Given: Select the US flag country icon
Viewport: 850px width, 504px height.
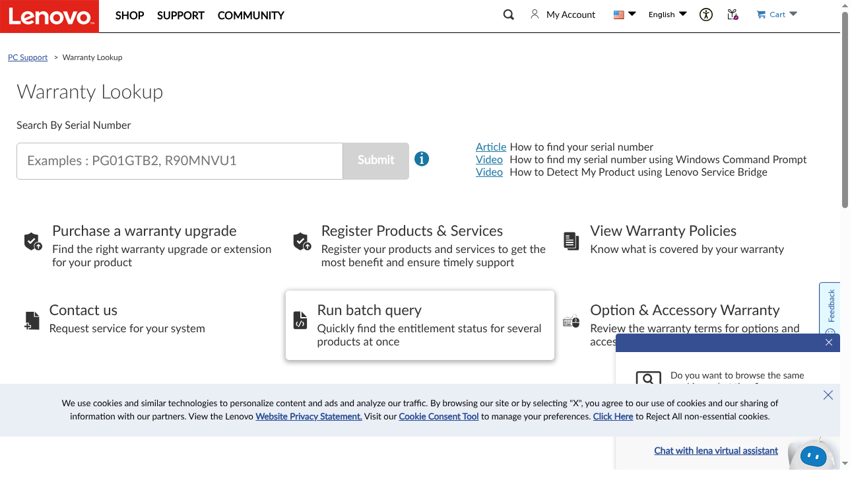Looking at the screenshot, I should click(x=618, y=15).
